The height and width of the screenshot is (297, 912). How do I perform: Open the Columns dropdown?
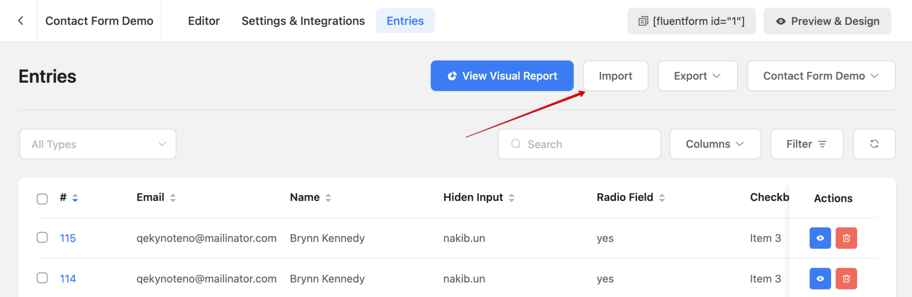[x=715, y=144]
